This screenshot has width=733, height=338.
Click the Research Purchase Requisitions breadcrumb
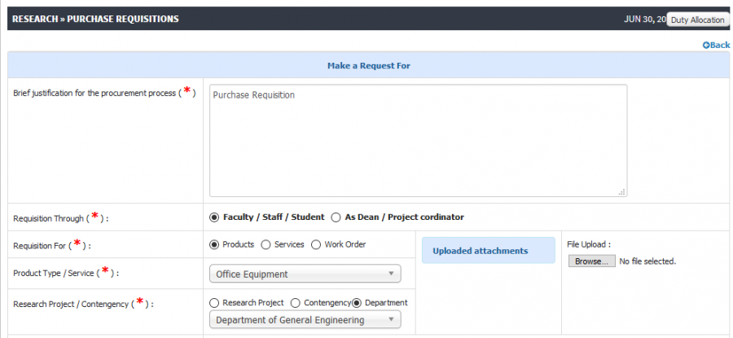tap(95, 20)
